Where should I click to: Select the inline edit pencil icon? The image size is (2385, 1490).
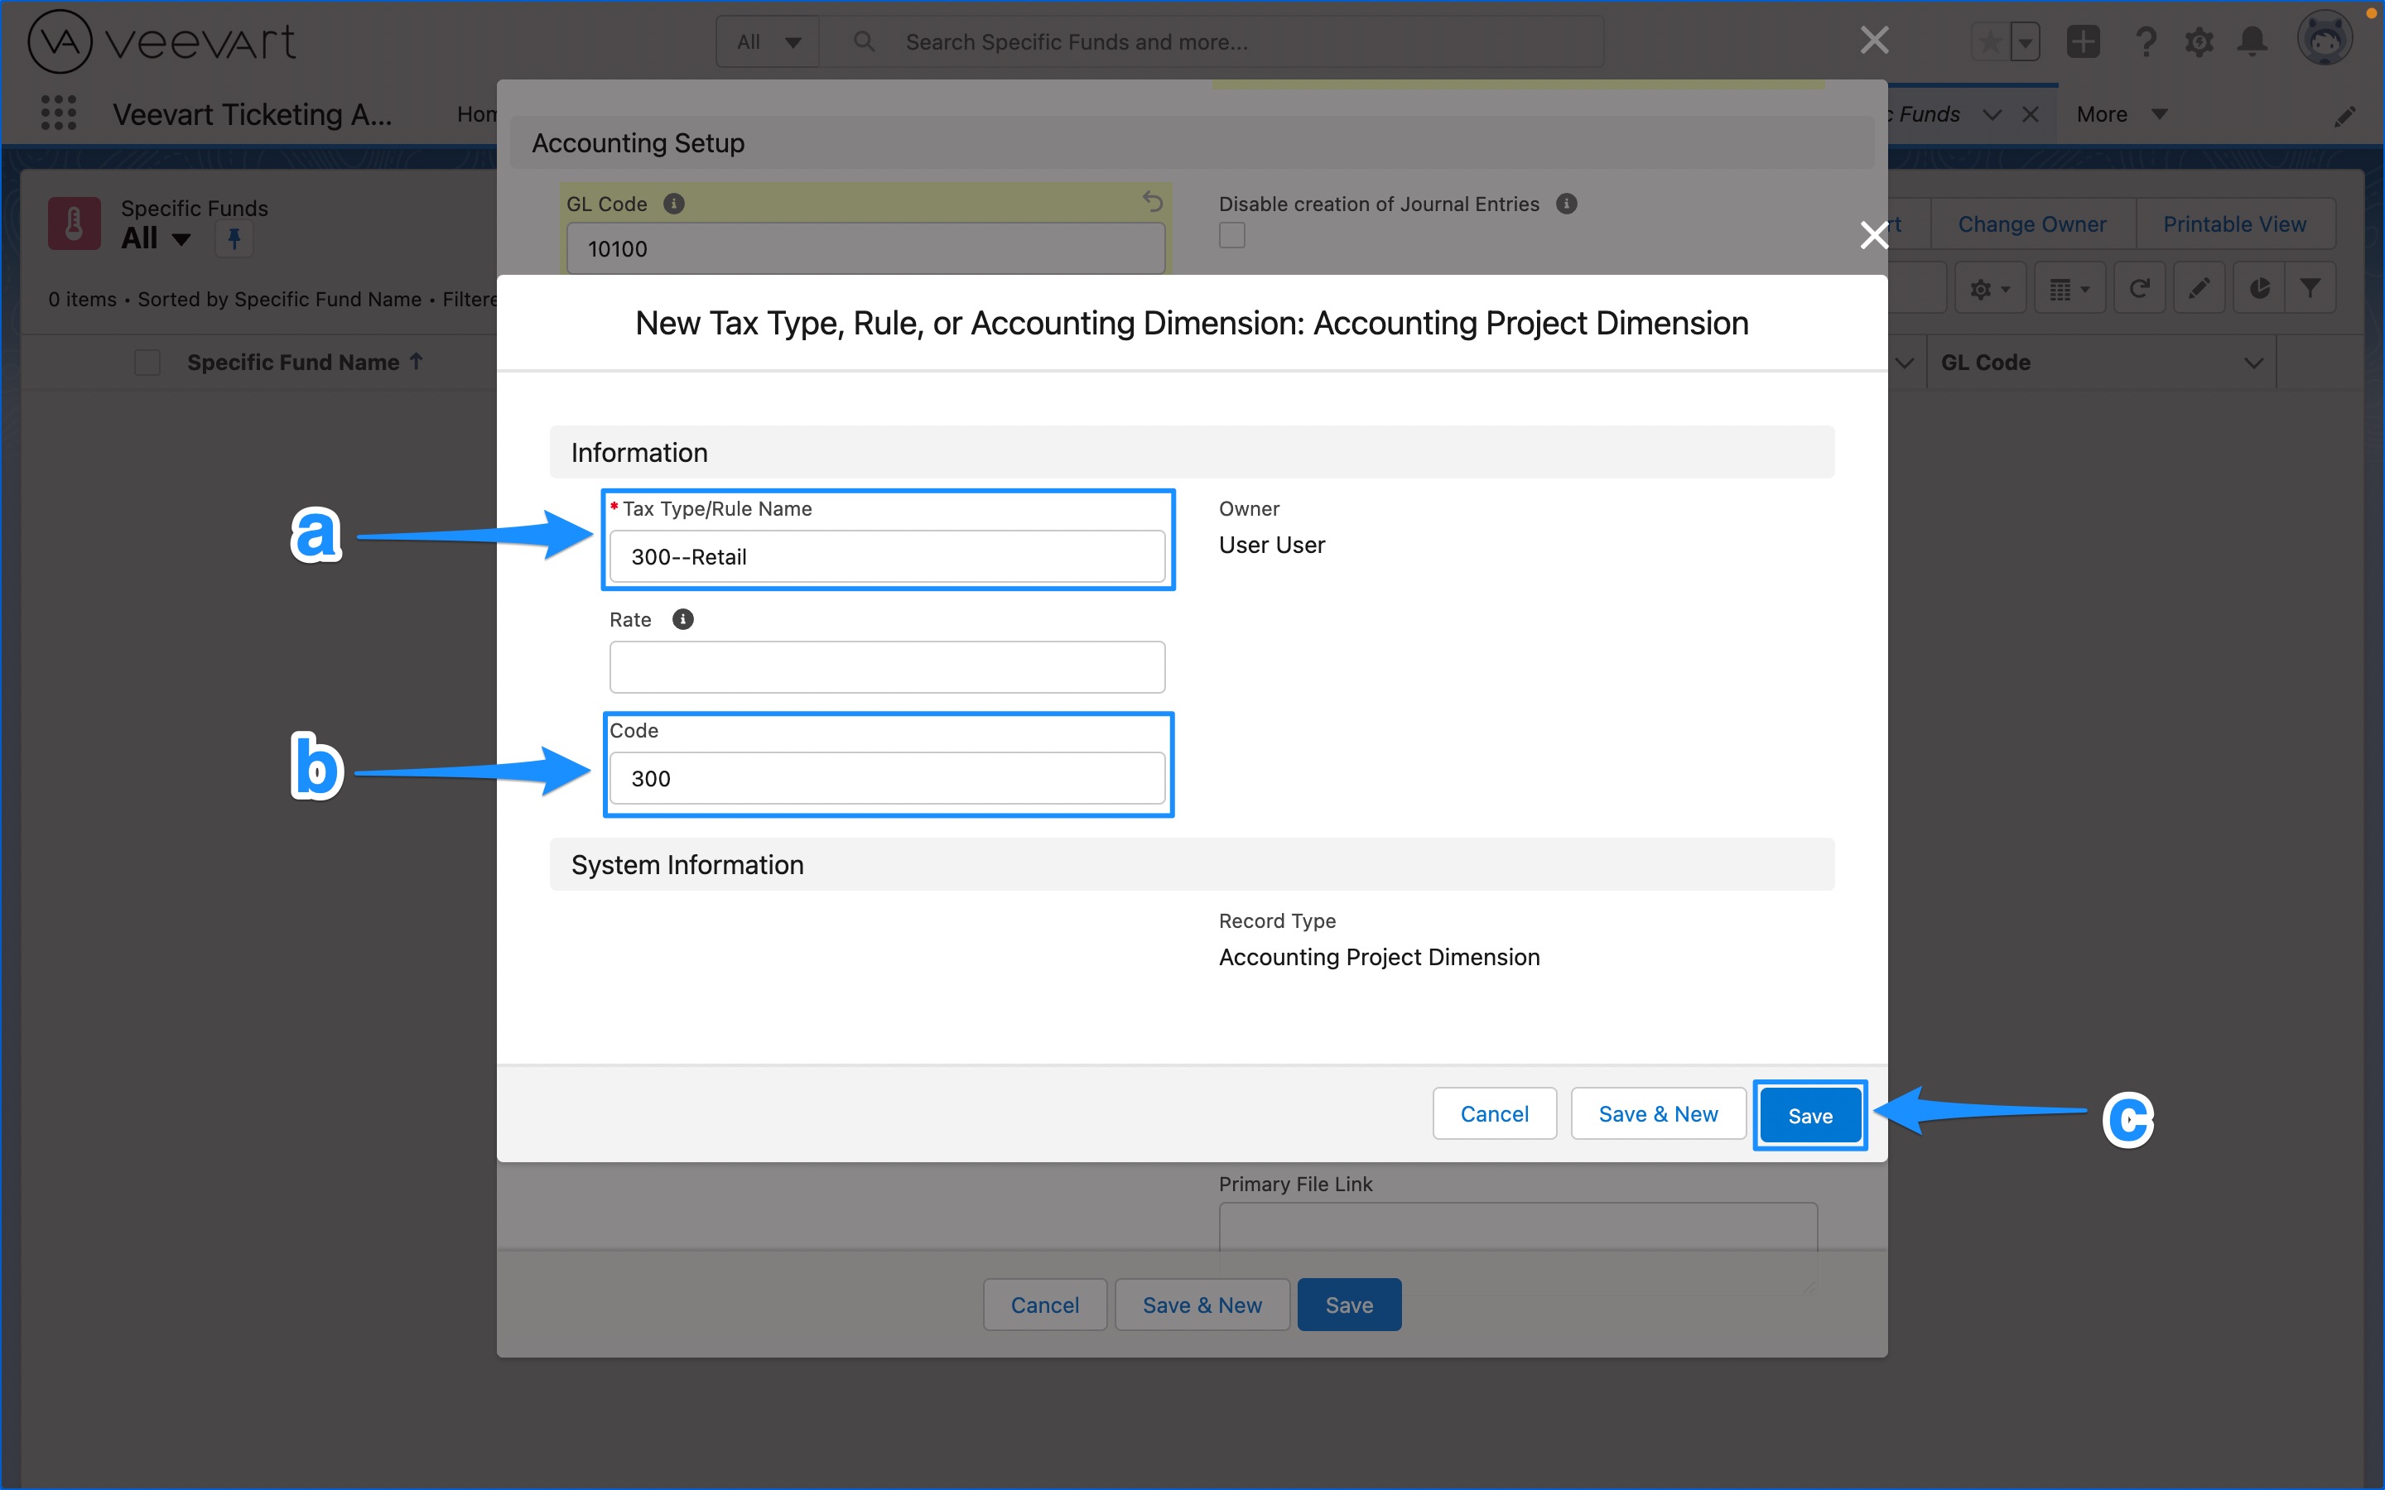2199,286
